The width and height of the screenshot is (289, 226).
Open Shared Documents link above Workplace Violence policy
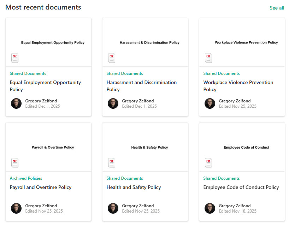[x=222, y=73]
